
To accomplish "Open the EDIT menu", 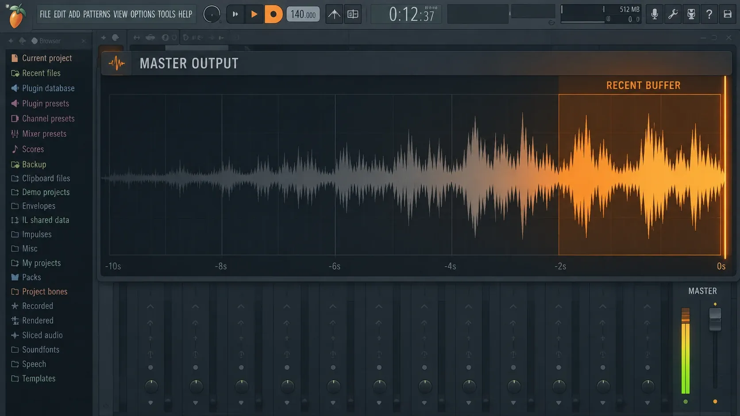I will pyautogui.click(x=60, y=14).
